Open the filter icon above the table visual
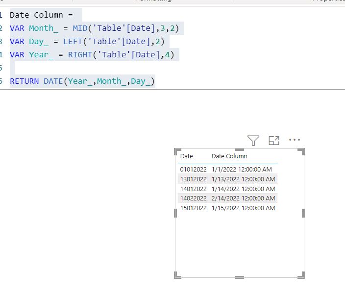This screenshot has width=345, height=295. pos(253,140)
